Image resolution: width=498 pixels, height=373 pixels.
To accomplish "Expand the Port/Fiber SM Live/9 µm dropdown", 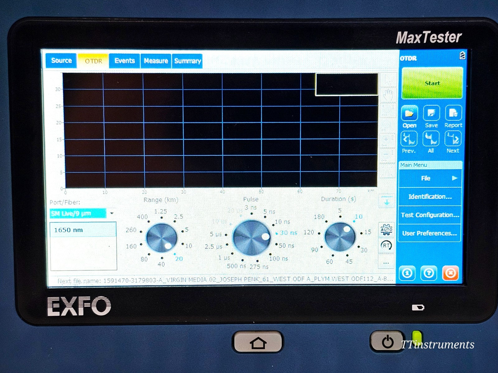I will click(82, 214).
